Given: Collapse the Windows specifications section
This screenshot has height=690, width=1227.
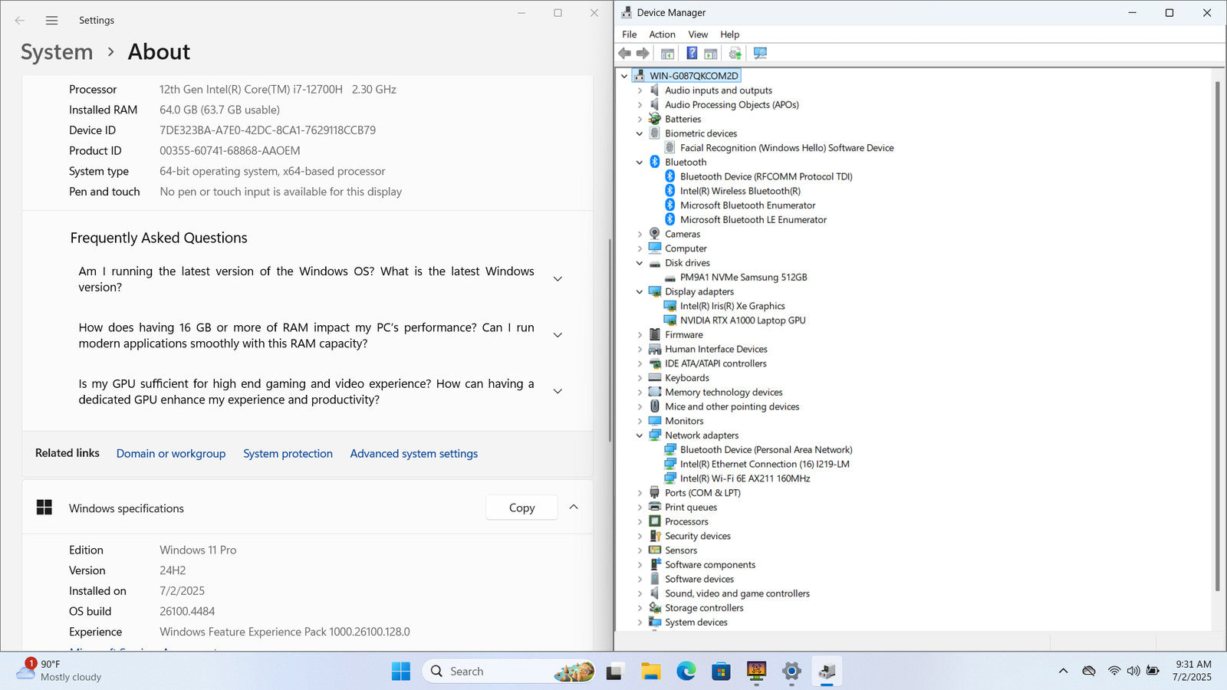Looking at the screenshot, I should coord(574,508).
